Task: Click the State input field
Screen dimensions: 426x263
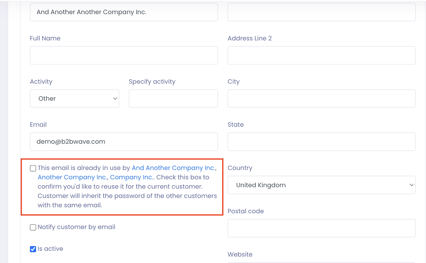Action: click(321, 142)
